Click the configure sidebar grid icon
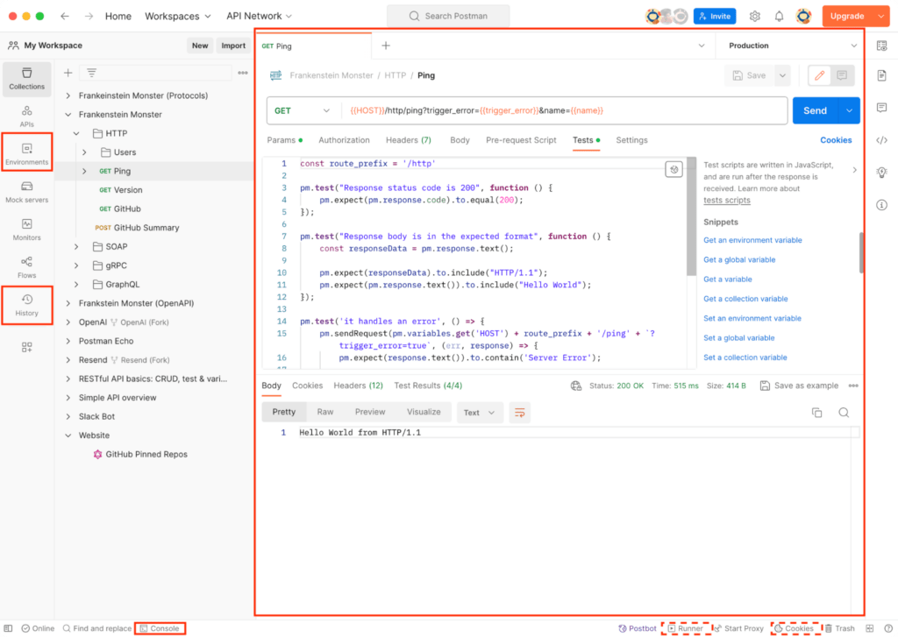Viewport: 898px width, 637px height. coord(27,347)
